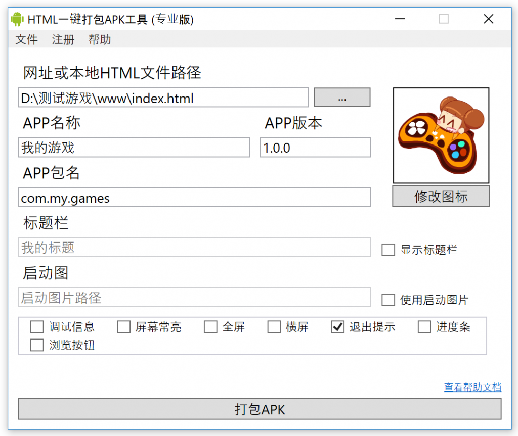
Task: Toggle the 显示标题栏 checkbox
Action: click(388, 250)
